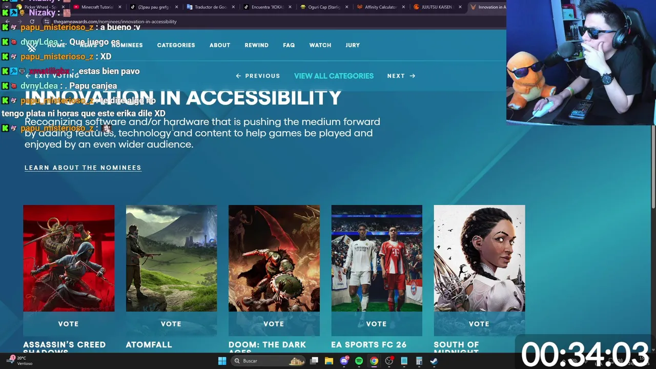Select the Assassin's Creed Shadows cover art
This screenshot has width=656, height=369.
[x=69, y=258]
